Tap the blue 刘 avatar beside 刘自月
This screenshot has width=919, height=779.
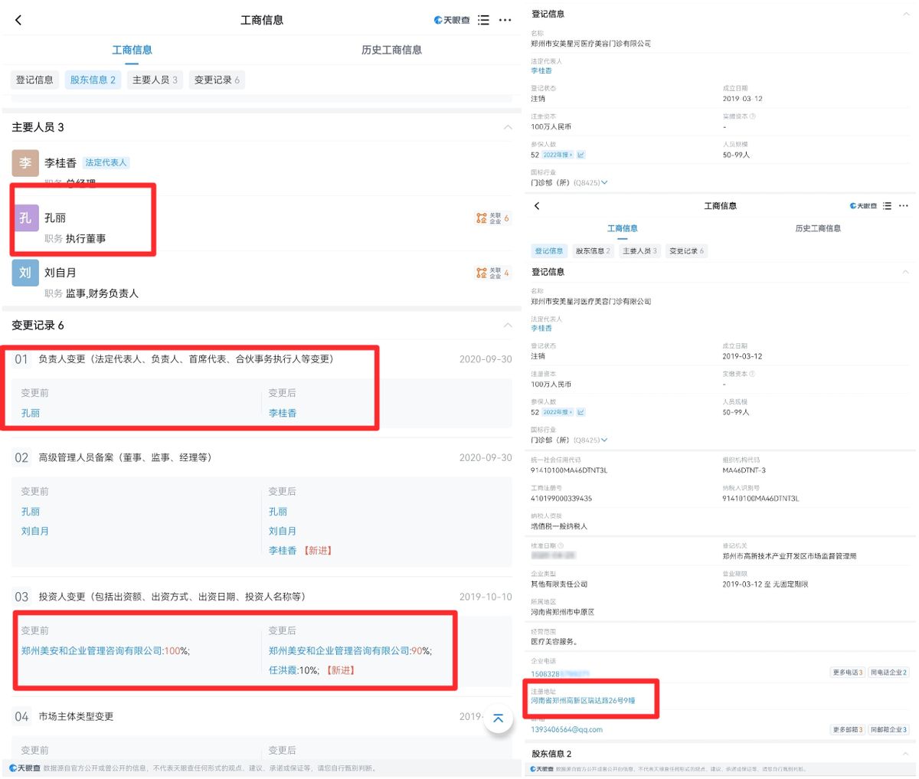point(25,273)
